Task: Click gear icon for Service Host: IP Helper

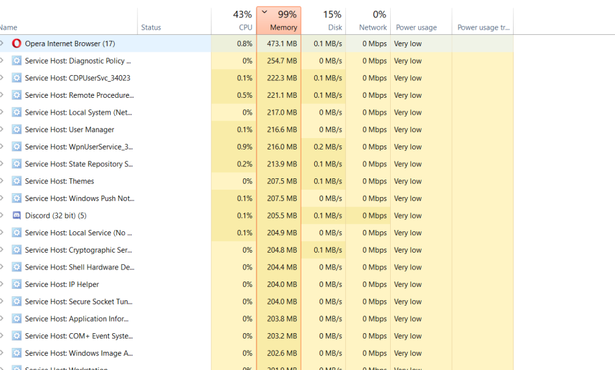Action: [17, 284]
